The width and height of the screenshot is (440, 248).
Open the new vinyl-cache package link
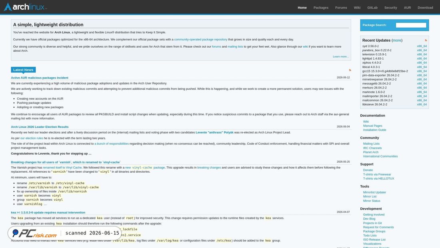pos(145,167)
